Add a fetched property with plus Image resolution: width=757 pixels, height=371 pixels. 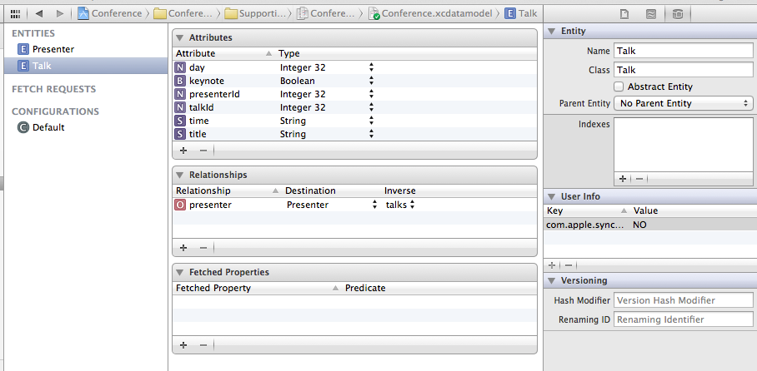click(183, 345)
